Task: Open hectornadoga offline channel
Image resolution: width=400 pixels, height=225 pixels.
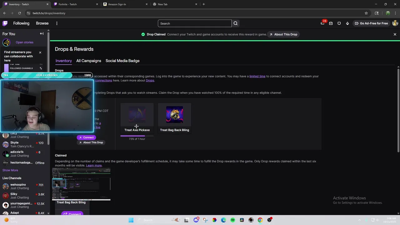Action: (x=24, y=163)
